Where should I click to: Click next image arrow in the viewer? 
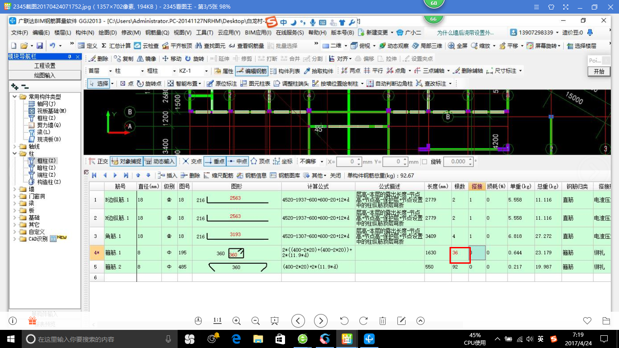click(x=321, y=321)
